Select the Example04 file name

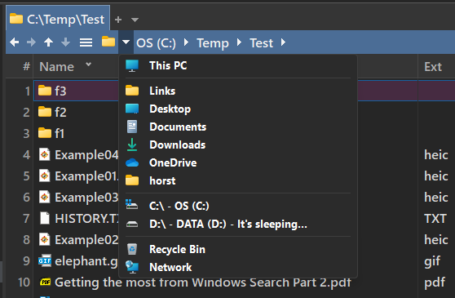pyautogui.click(x=86, y=155)
